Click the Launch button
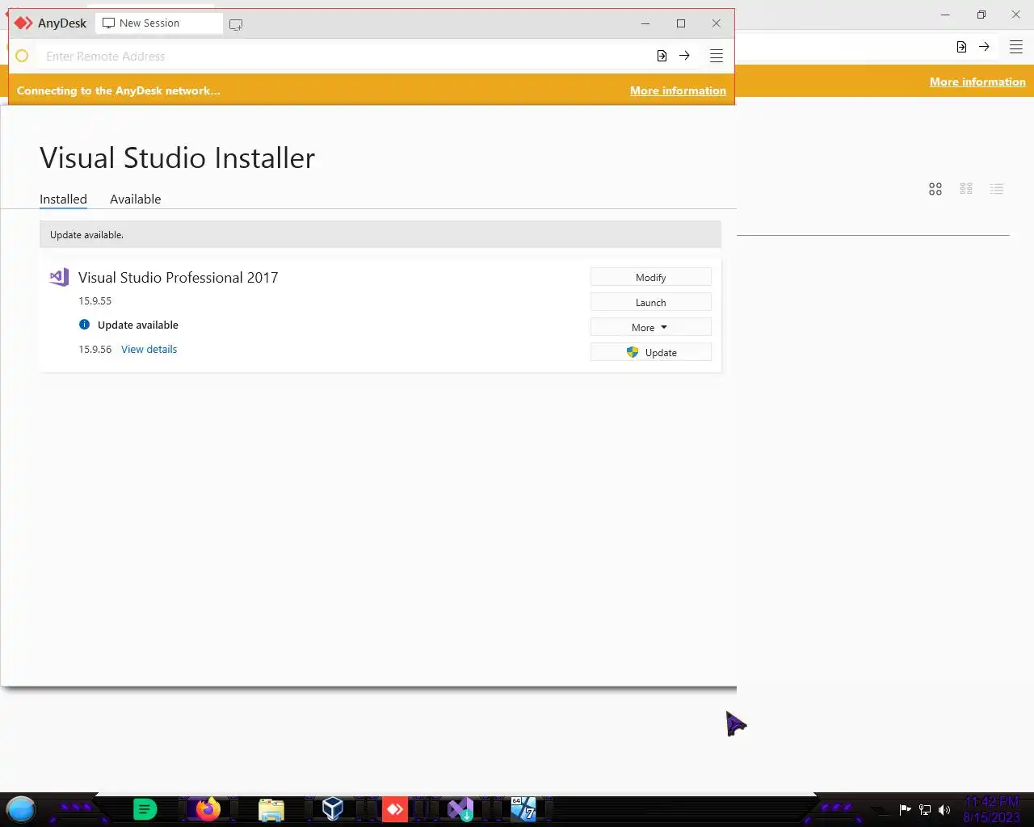This screenshot has height=827, width=1034. point(650,302)
